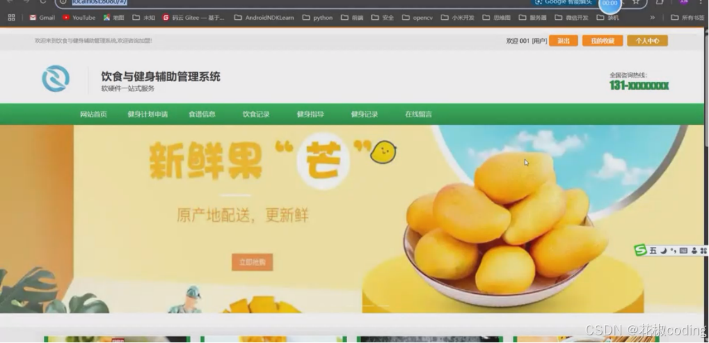
Task: Open 健身计划申请 menu item
Action: coord(148,115)
